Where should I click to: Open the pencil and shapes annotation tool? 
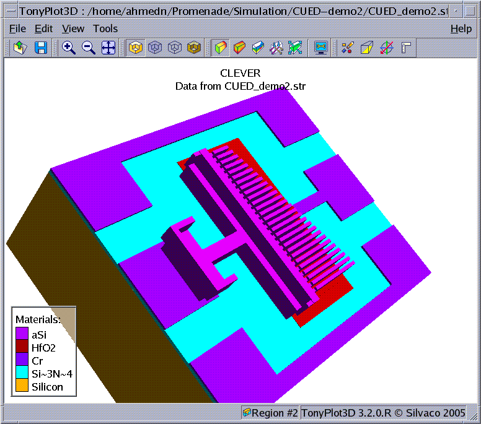click(x=347, y=48)
